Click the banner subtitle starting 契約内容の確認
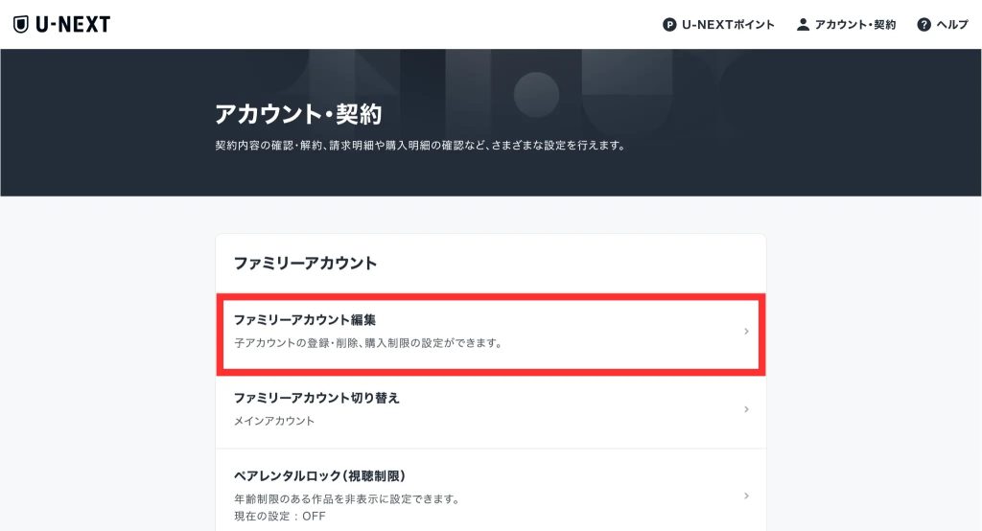 (420, 147)
